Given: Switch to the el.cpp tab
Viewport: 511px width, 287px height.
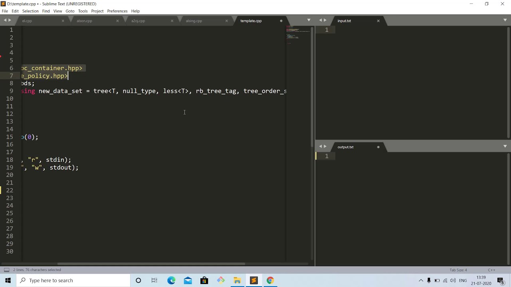Looking at the screenshot, I should coord(27,21).
